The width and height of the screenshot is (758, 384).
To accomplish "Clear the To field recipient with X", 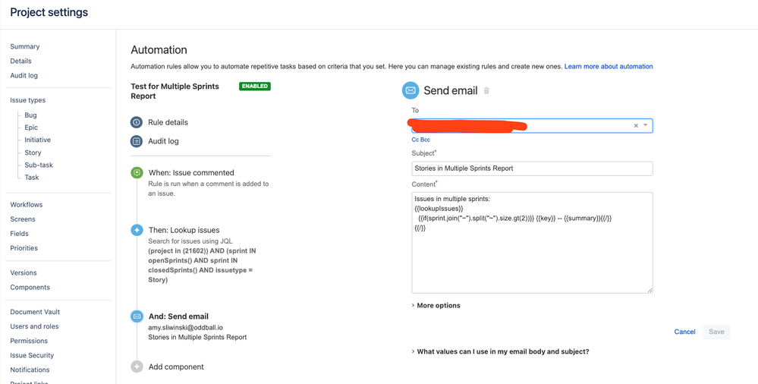I will coord(636,126).
